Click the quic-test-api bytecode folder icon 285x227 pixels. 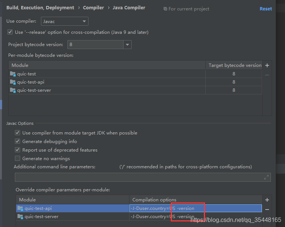[x=13, y=82]
